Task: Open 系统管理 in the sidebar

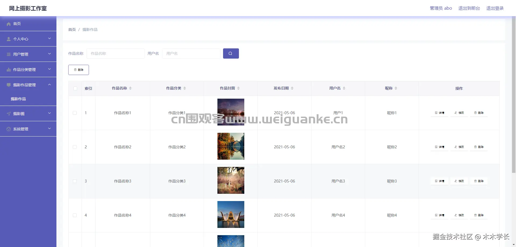Action: tap(28, 129)
